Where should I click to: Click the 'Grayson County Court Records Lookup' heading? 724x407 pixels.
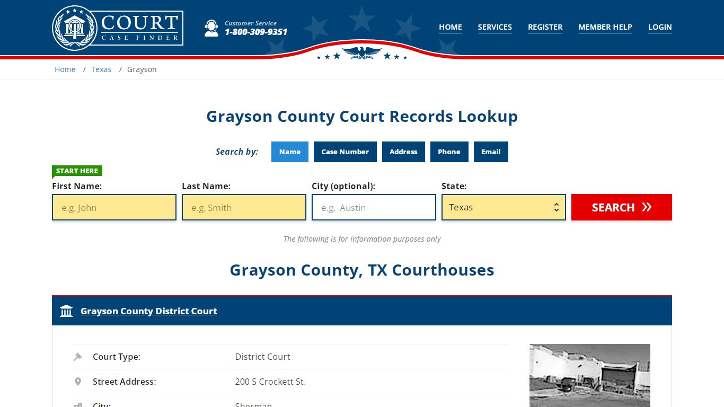click(362, 117)
